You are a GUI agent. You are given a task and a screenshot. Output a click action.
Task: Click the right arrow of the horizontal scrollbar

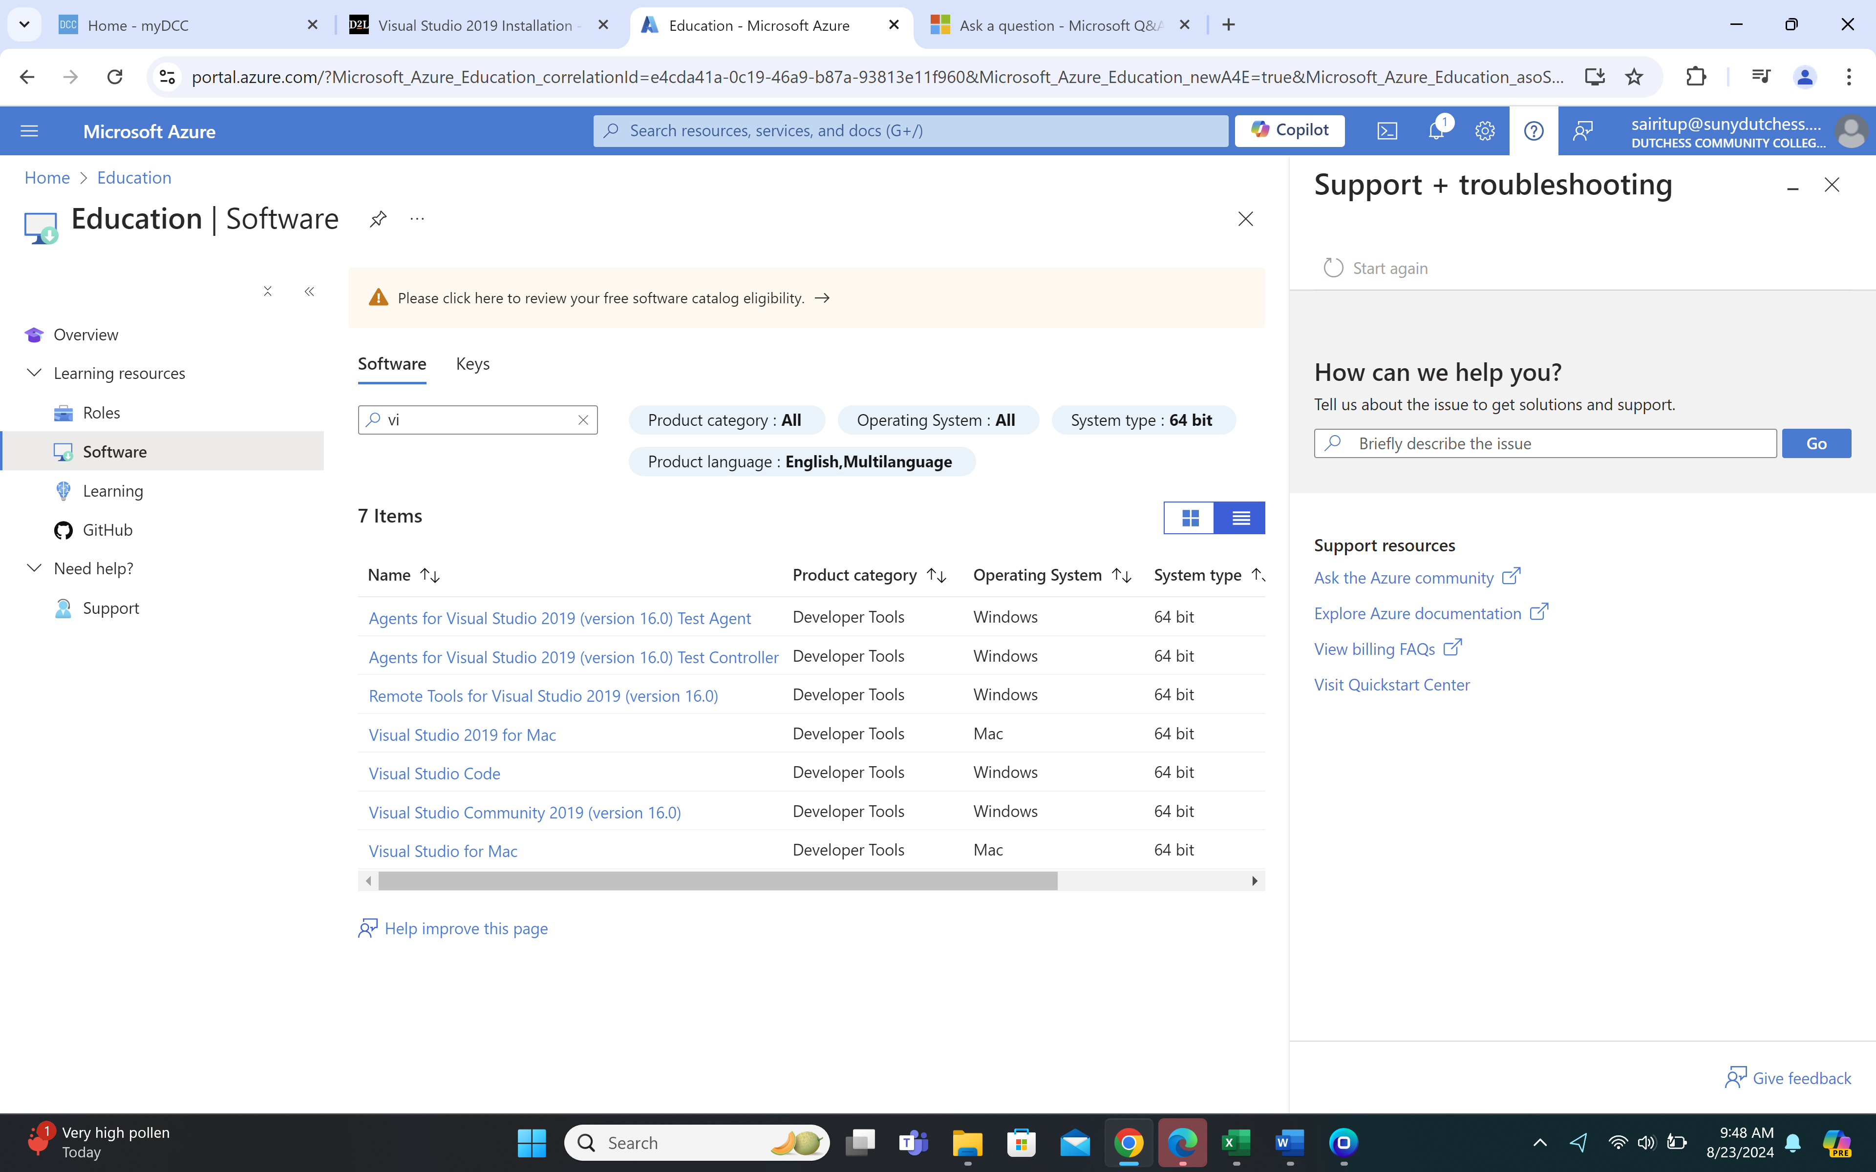click(x=1254, y=880)
